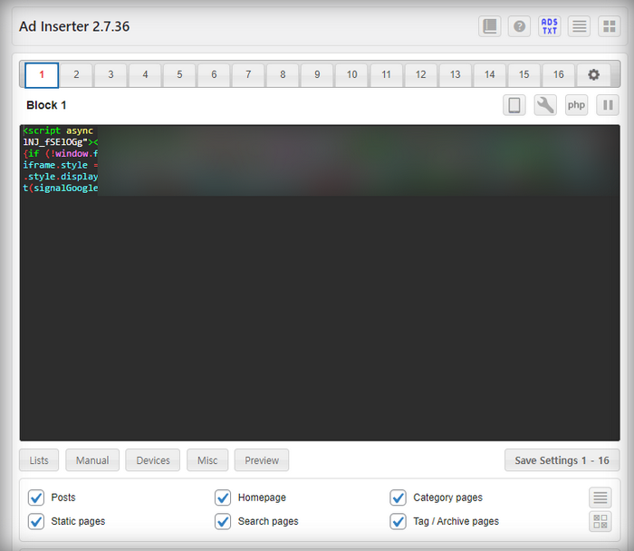This screenshot has width=634, height=551.
Task: Click Save Settings 1 - 16
Action: 562,460
